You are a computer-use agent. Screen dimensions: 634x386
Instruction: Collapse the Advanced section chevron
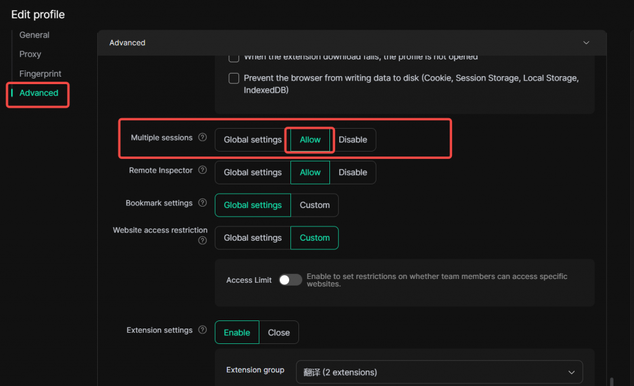(x=586, y=43)
